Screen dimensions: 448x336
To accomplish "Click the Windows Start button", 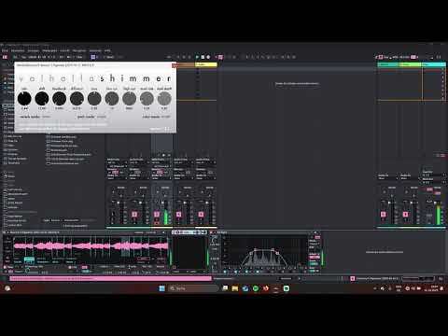I will pyautogui.click(x=161, y=288).
